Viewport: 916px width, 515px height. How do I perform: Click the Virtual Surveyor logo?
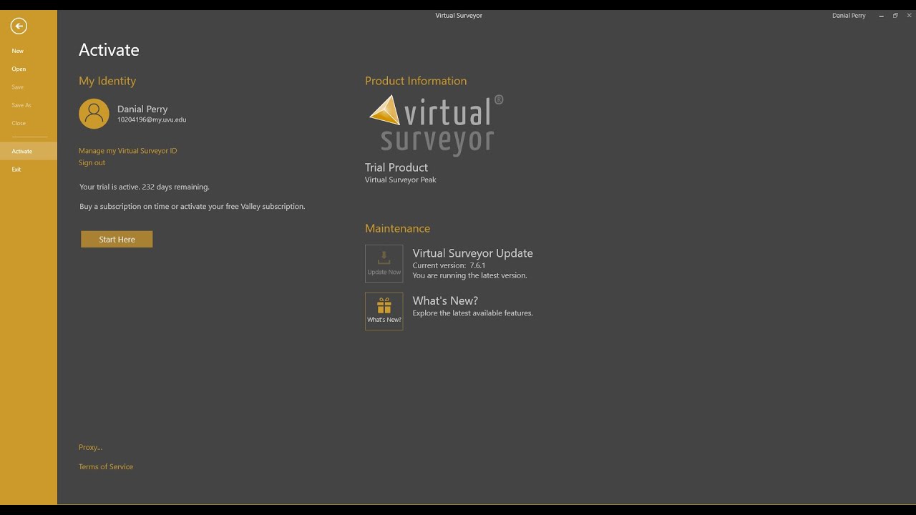coord(436,125)
